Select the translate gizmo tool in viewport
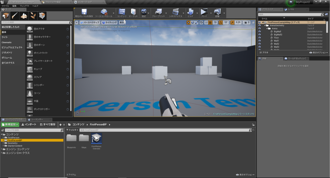Screen dimensions: 330x178 tap(188, 22)
